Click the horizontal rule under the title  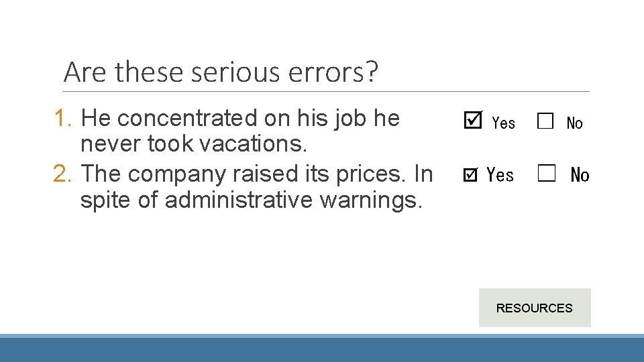tap(326, 92)
